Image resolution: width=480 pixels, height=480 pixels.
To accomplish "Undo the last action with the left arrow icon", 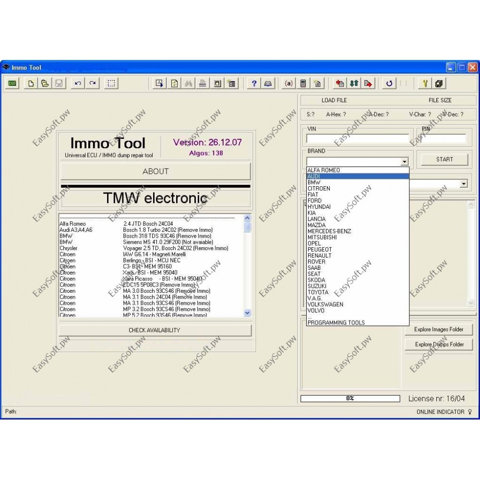I will (x=78, y=83).
